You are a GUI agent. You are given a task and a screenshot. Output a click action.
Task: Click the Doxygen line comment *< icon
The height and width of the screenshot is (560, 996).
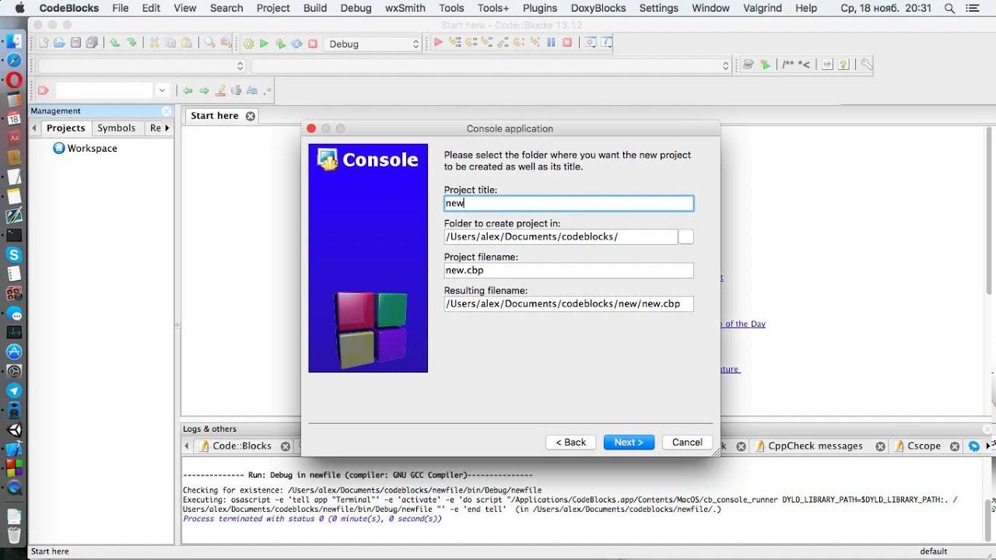tap(804, 65)
